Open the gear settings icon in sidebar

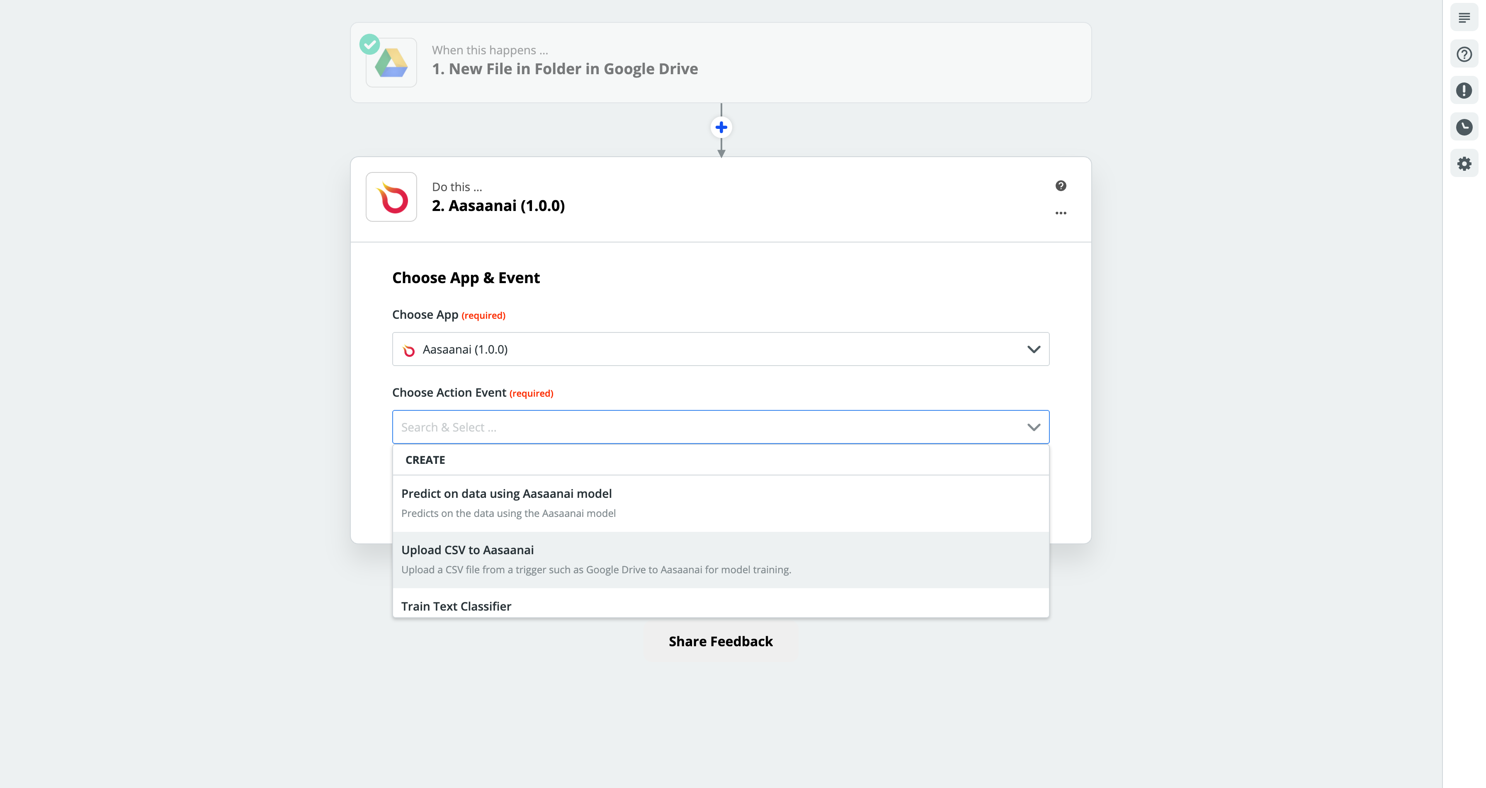click(1464, 163)
